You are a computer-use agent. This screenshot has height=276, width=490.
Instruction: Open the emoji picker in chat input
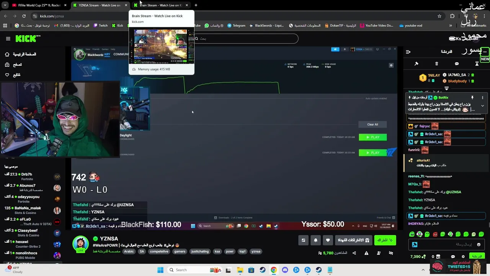(x=479, y=244)
